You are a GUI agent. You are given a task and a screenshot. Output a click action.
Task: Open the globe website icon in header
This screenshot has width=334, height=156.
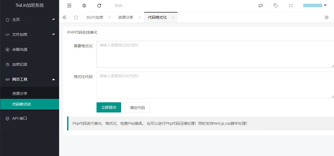pos(84,6)
